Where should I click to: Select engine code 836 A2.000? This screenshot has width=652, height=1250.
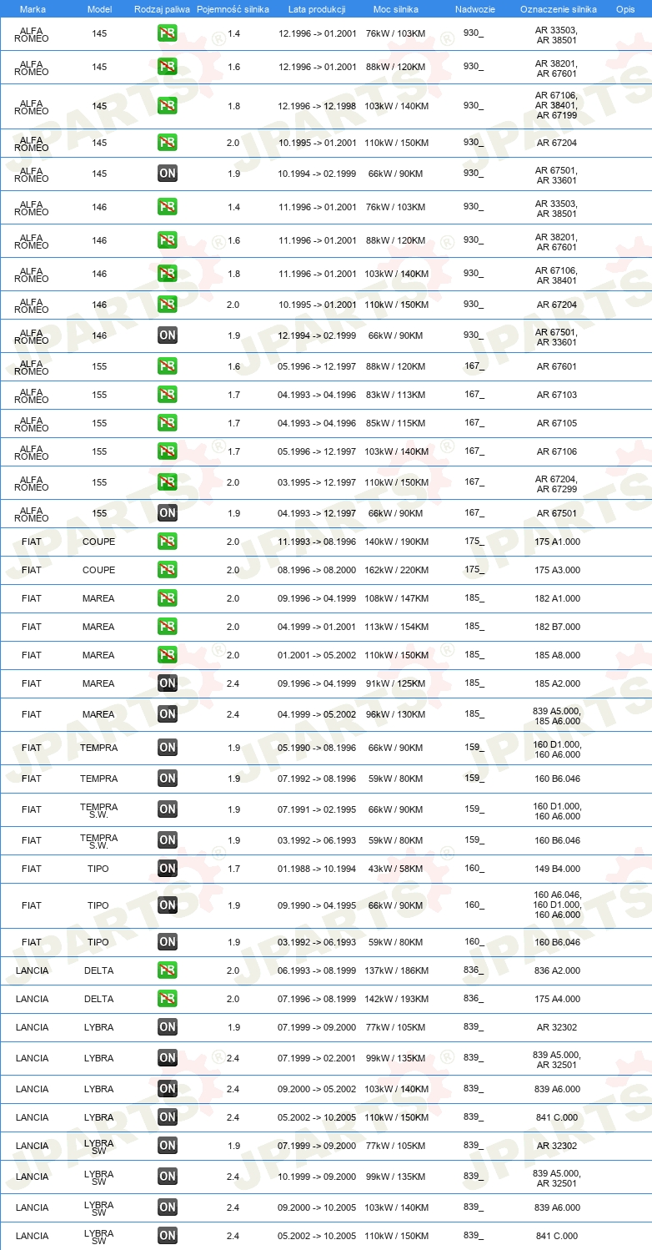coord(557,970)
